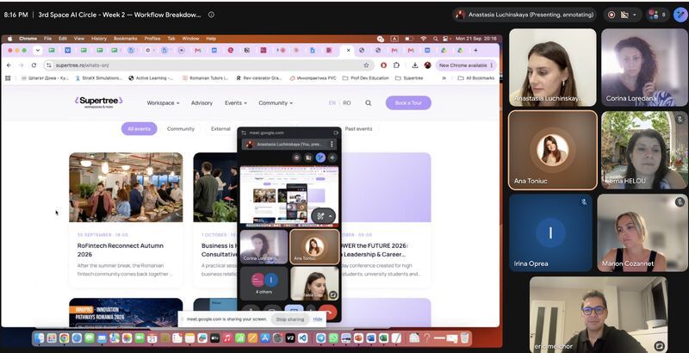
Task: Open the Prof Dev Education bookmark folder
Action: coord(365,78)
